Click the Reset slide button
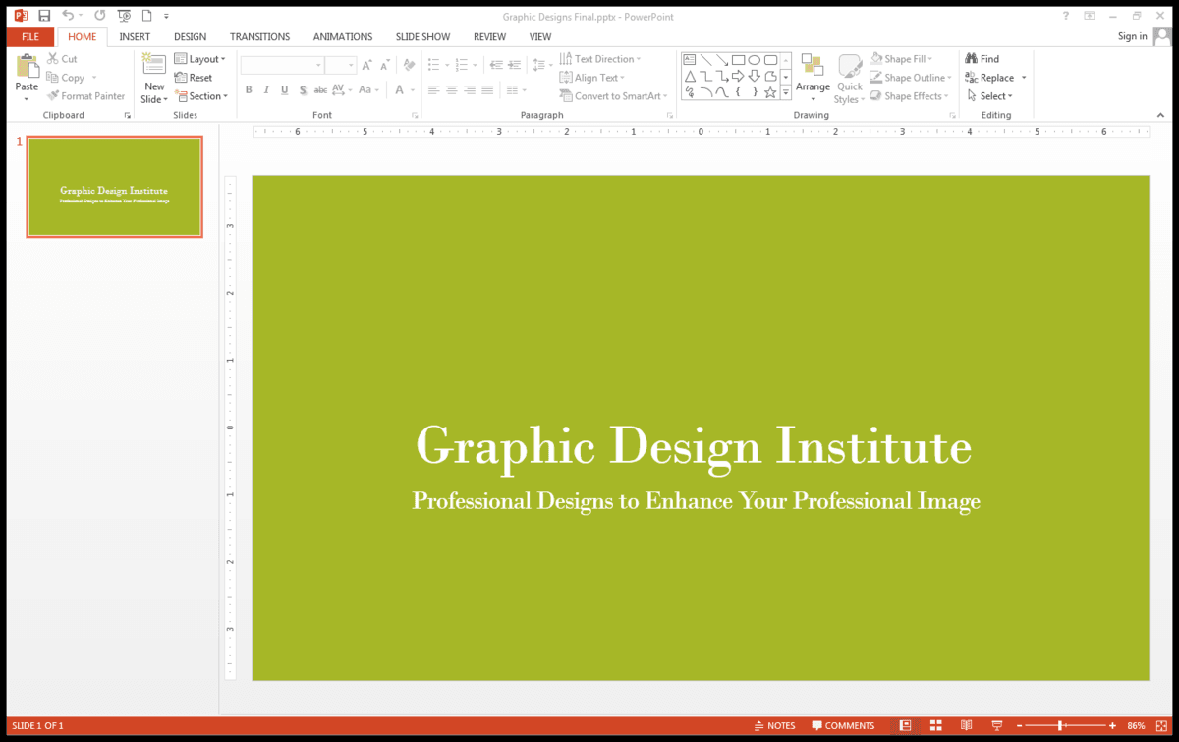1179x742 pixels. (x=195, y=78)
